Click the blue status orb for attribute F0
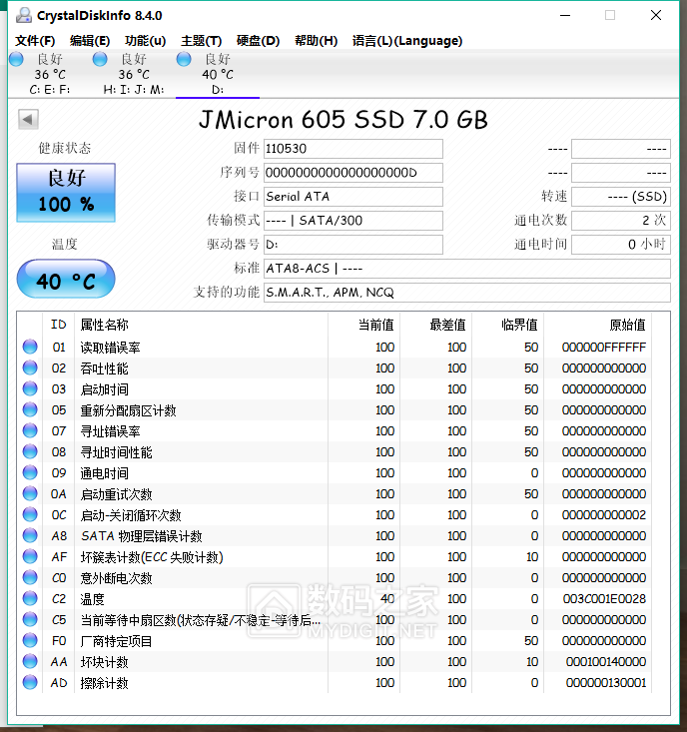Image resolution: width=687 pixels, height=732 pixels. click(30, 640)
